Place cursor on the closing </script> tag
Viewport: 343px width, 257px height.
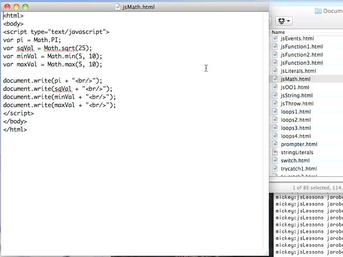click(x=19, y=113)
